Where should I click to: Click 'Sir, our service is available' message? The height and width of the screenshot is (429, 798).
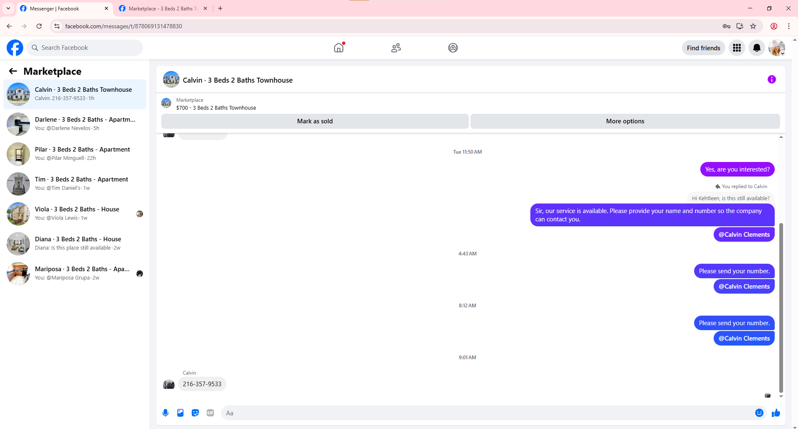click(x=653, y=215)
